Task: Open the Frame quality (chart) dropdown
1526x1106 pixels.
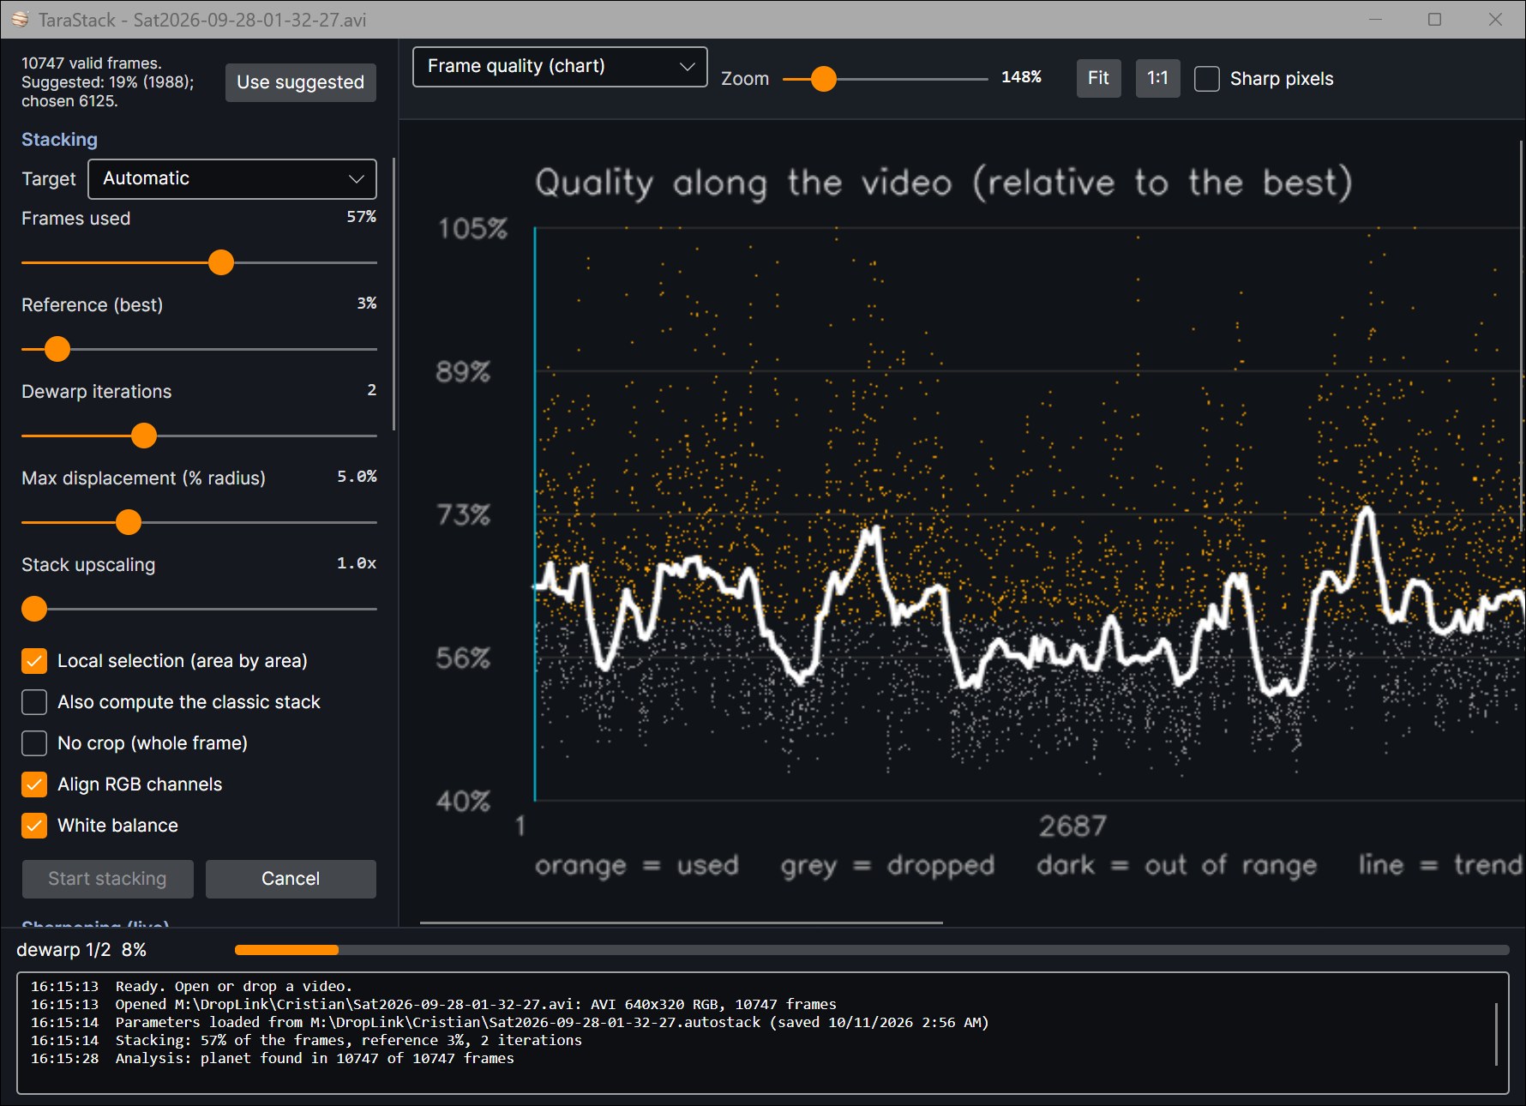Action: point(560,66)
